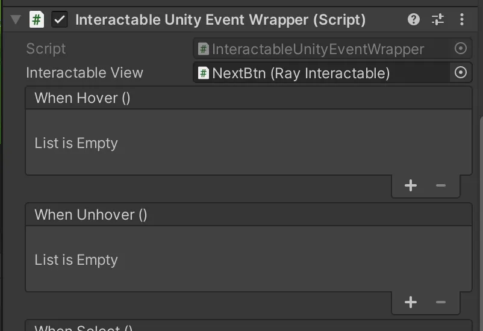Click the Script field object picker icon
This screenshot has width=483, height=331.
pos(460,49)
